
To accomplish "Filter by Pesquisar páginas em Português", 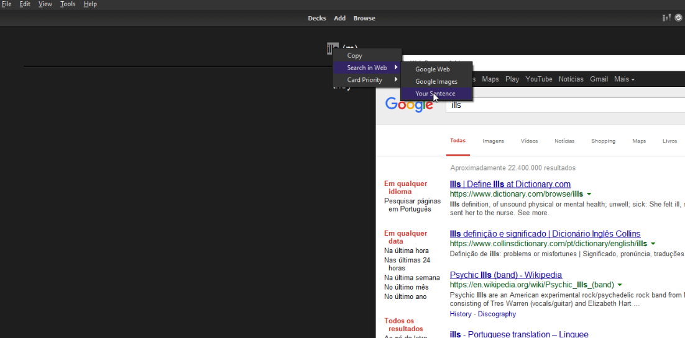I will point(412,205).
